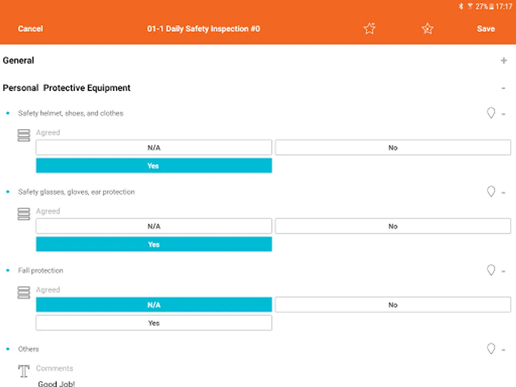Tap the stacked list icon under Fall protection

coord(24,293)
